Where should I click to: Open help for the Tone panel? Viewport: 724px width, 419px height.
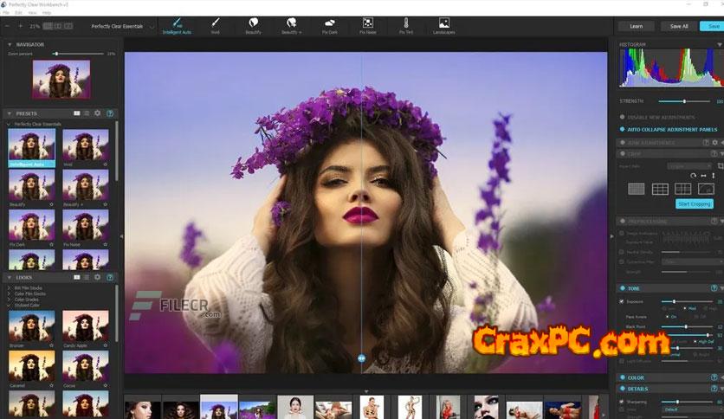pos(713,288)
